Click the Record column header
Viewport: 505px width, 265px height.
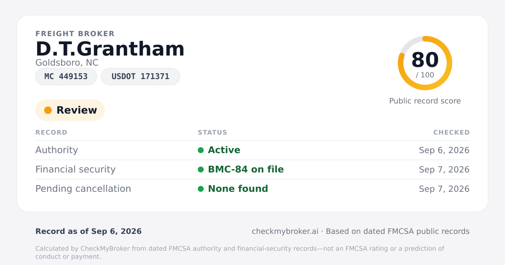[x=51, y=132]
